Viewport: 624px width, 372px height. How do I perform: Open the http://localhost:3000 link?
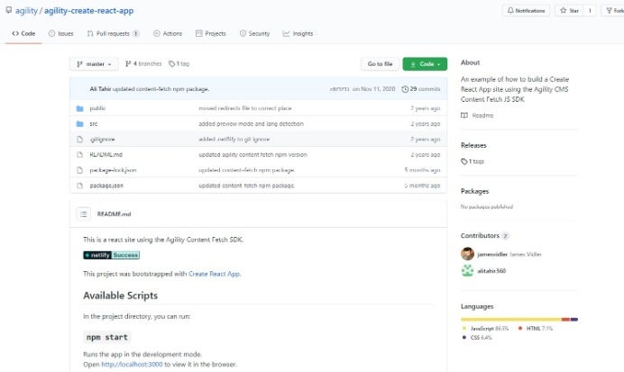pyautogui.click(x=132, y=365)
